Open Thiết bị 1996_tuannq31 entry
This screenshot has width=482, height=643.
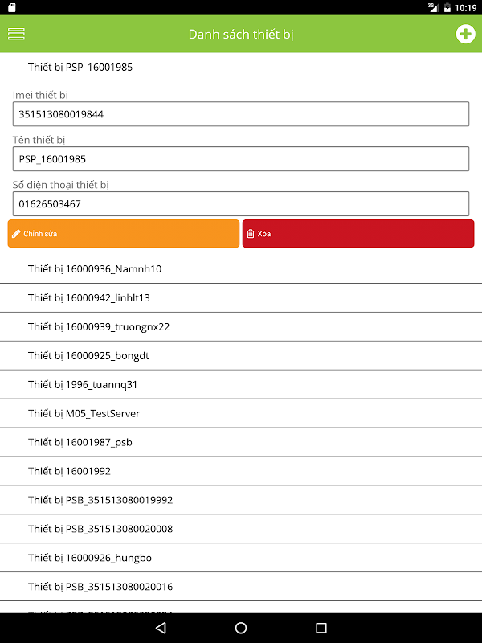[241, 385]
